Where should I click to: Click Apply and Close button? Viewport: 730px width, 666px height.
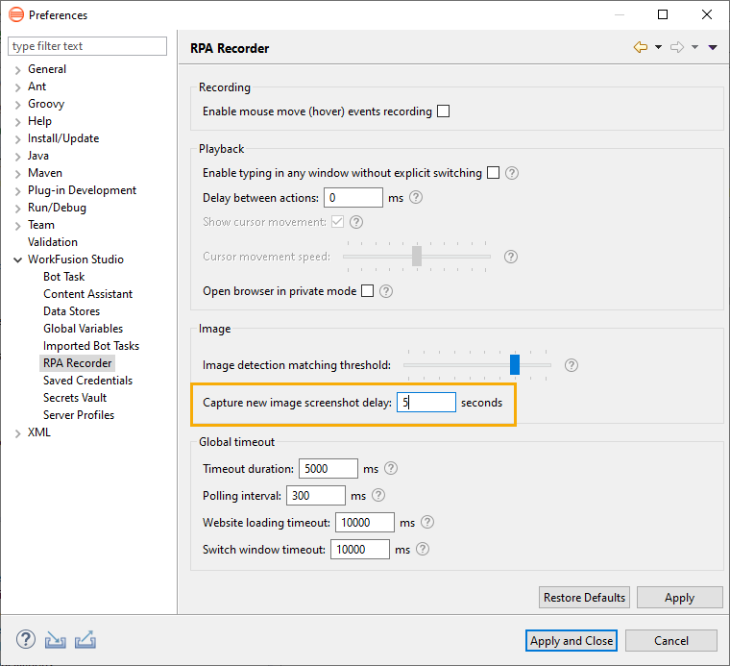tap(572, 641)
